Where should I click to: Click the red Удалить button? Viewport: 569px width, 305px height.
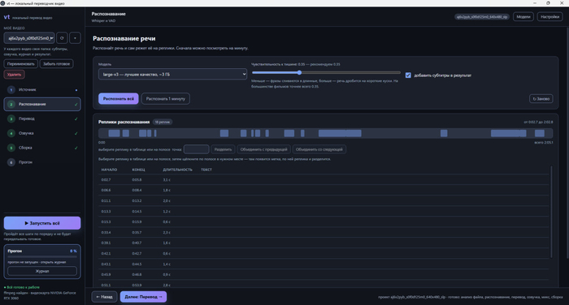[14, 75]
